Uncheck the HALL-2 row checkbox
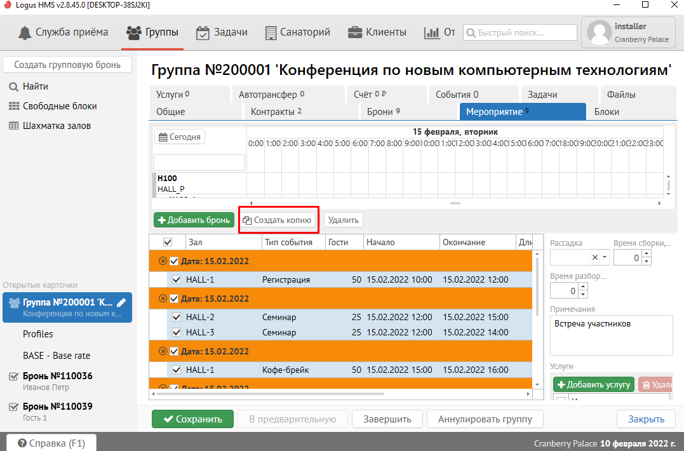The image size is (684, 451). coord(177,317)
